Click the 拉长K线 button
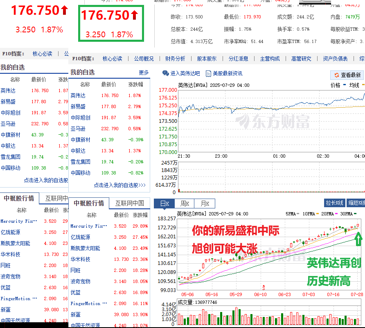Viewport: 365px width, 328px height. [x=334, y=203]
